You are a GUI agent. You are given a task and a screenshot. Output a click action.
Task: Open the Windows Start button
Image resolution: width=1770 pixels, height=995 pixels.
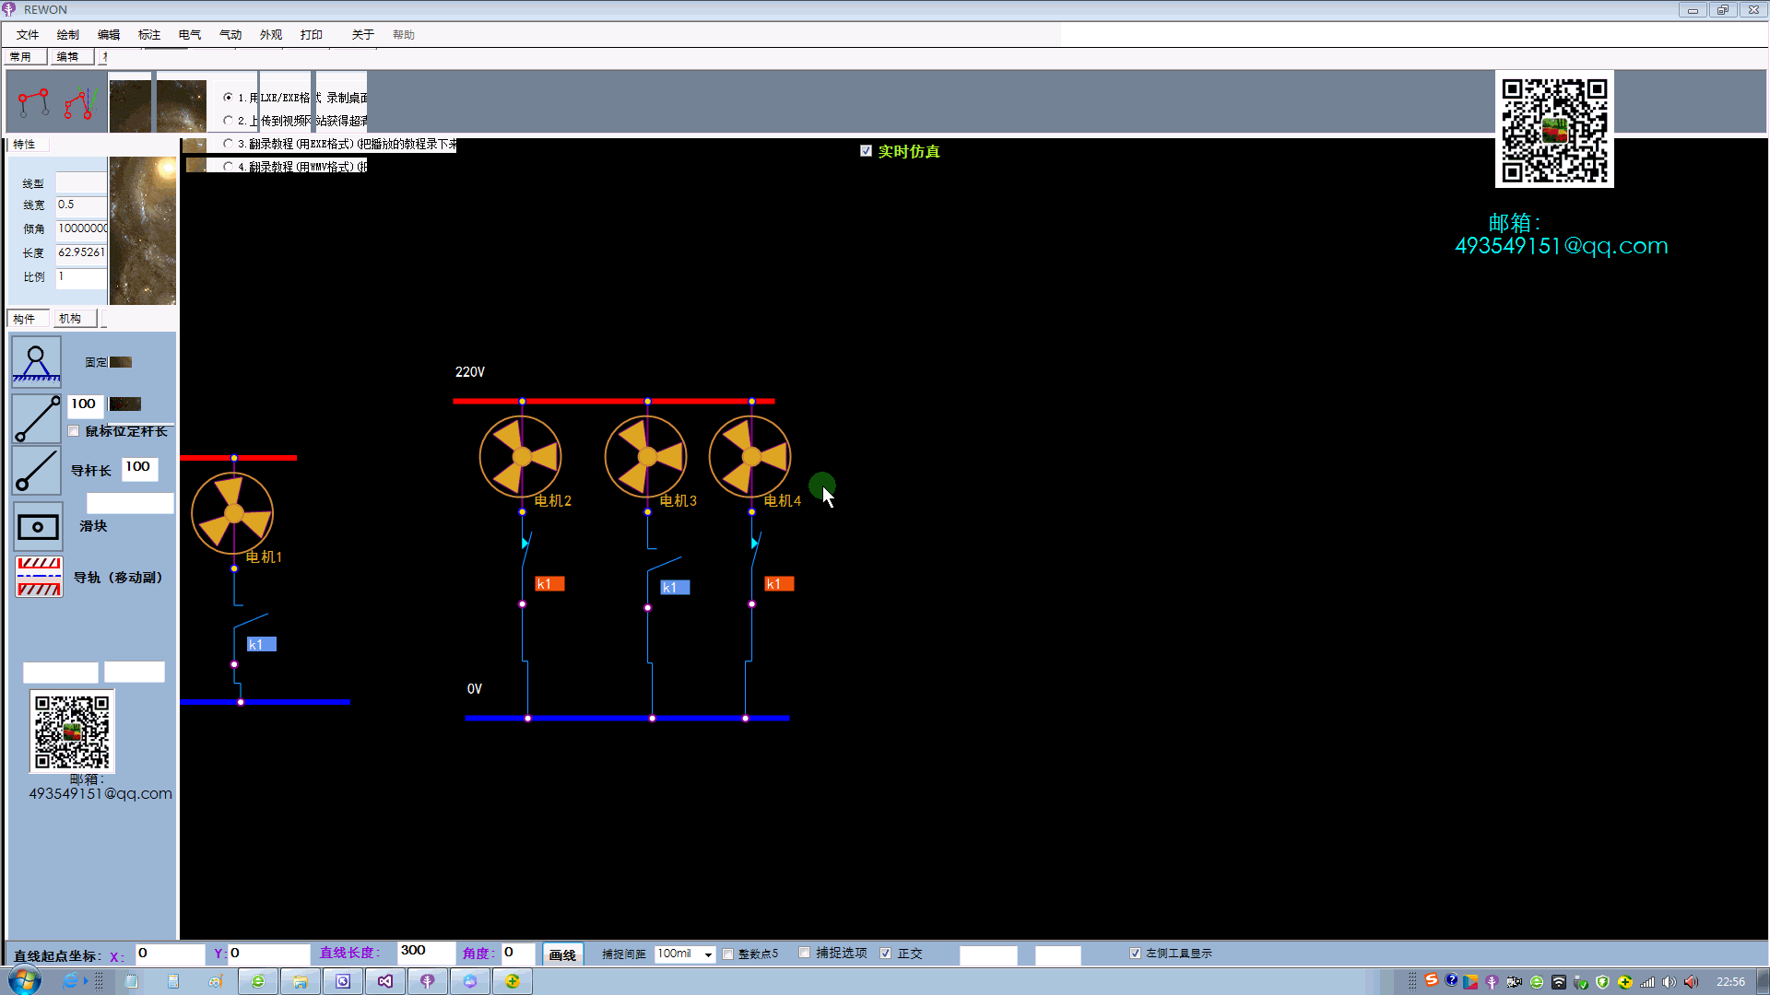(25, 981)
